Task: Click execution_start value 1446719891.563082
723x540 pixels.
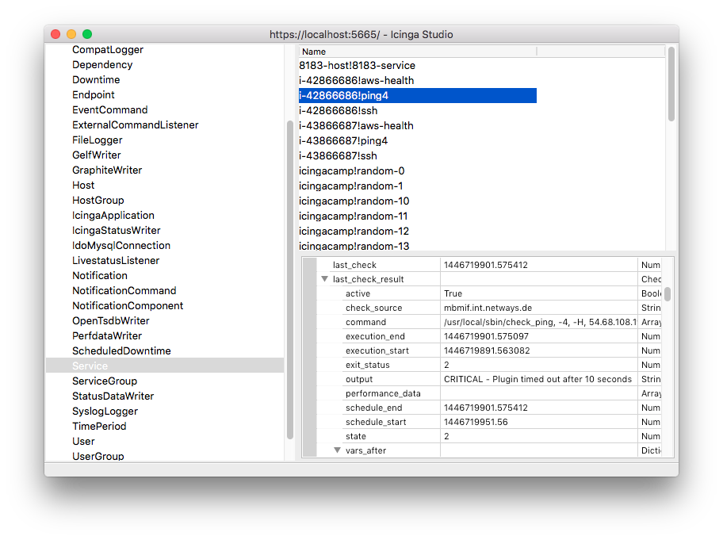Action: pyautogui.click(x=487, y=350)
